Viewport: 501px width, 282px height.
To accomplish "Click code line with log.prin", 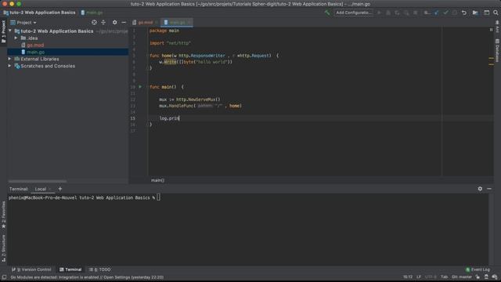I will tap(169, 118).
